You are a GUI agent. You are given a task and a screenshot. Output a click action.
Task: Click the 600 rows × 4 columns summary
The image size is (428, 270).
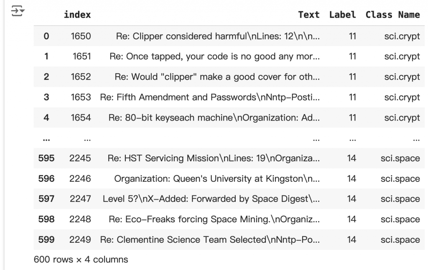[81, 260]
